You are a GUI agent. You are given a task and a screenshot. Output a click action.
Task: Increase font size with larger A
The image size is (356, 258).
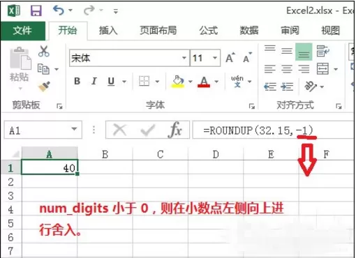point(230,58)
